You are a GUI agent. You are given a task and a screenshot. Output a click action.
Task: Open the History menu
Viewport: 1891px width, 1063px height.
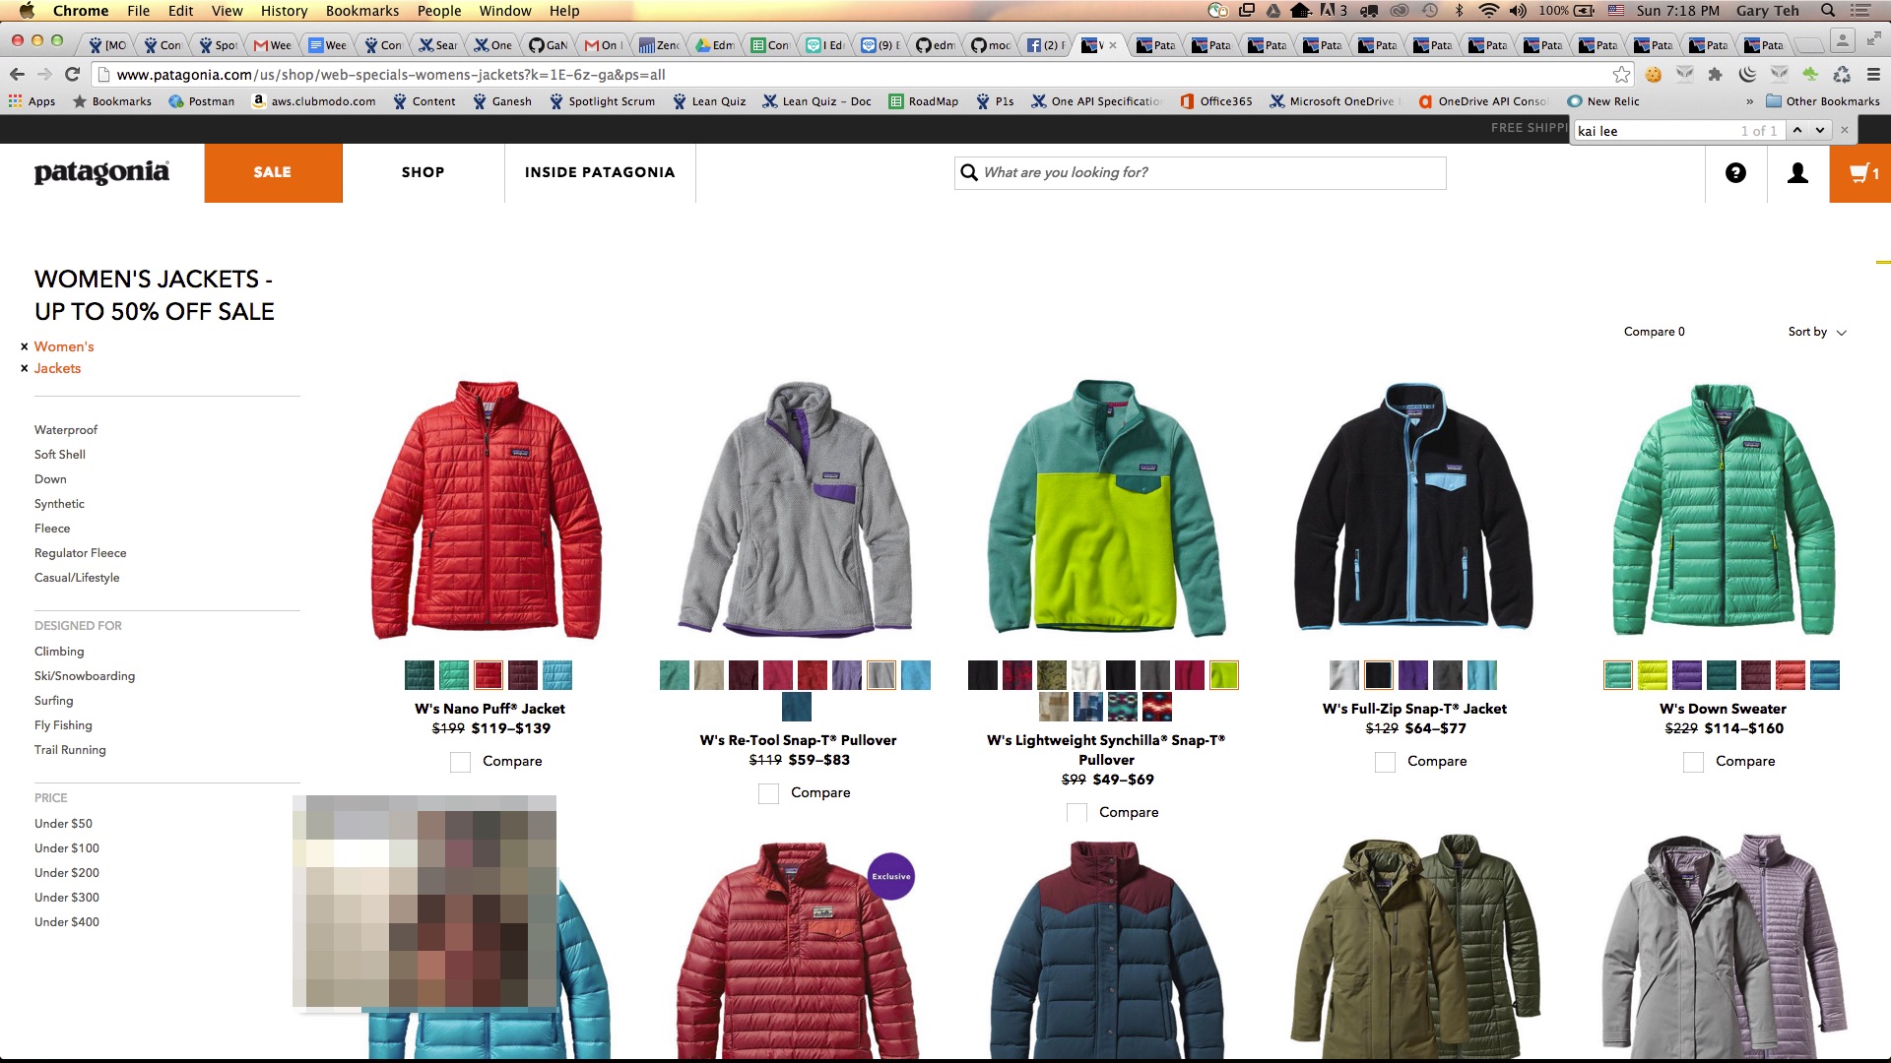pyautogui.click(x=285, y=11)
